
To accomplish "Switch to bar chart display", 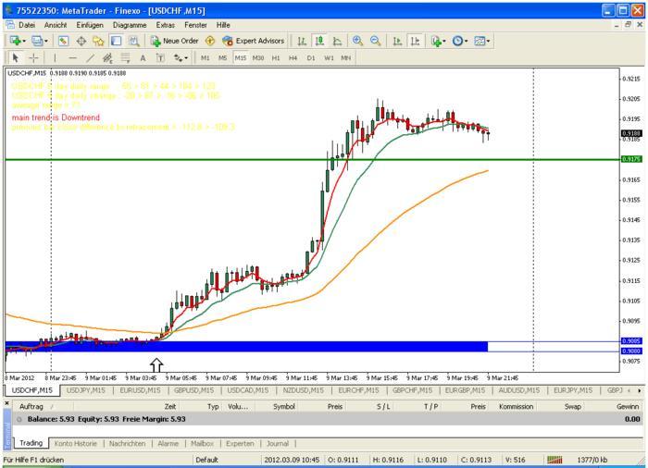I will click(302, 41).
